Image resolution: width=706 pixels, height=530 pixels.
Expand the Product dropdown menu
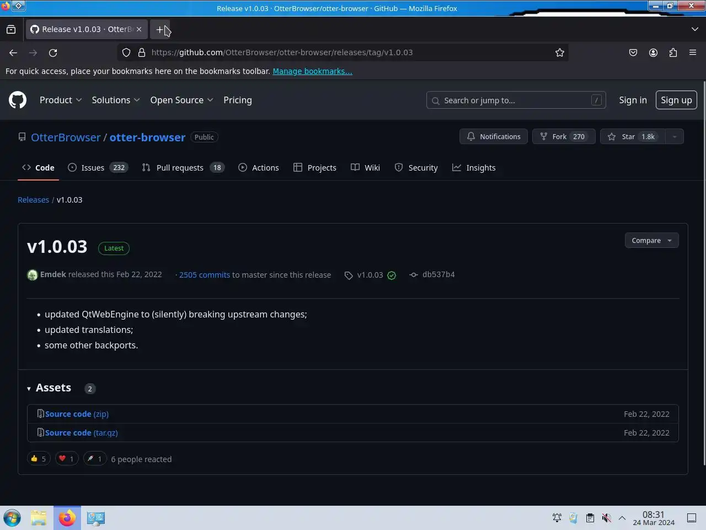coord(61,100)
